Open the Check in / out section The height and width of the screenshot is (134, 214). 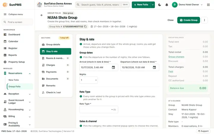(x=56, y=92)
